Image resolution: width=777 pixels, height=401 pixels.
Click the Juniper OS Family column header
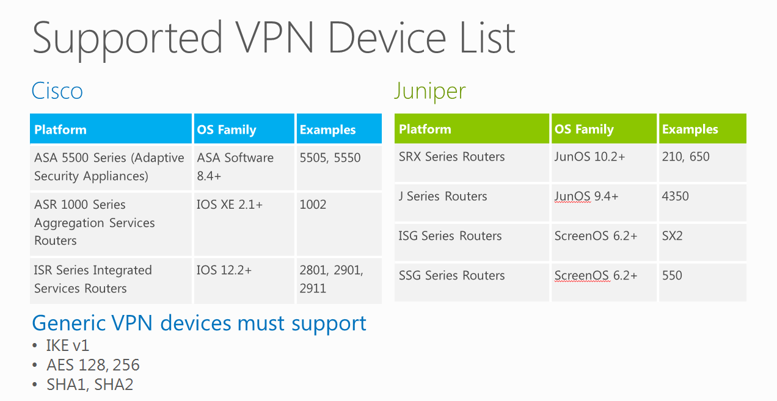click(604, 129)
